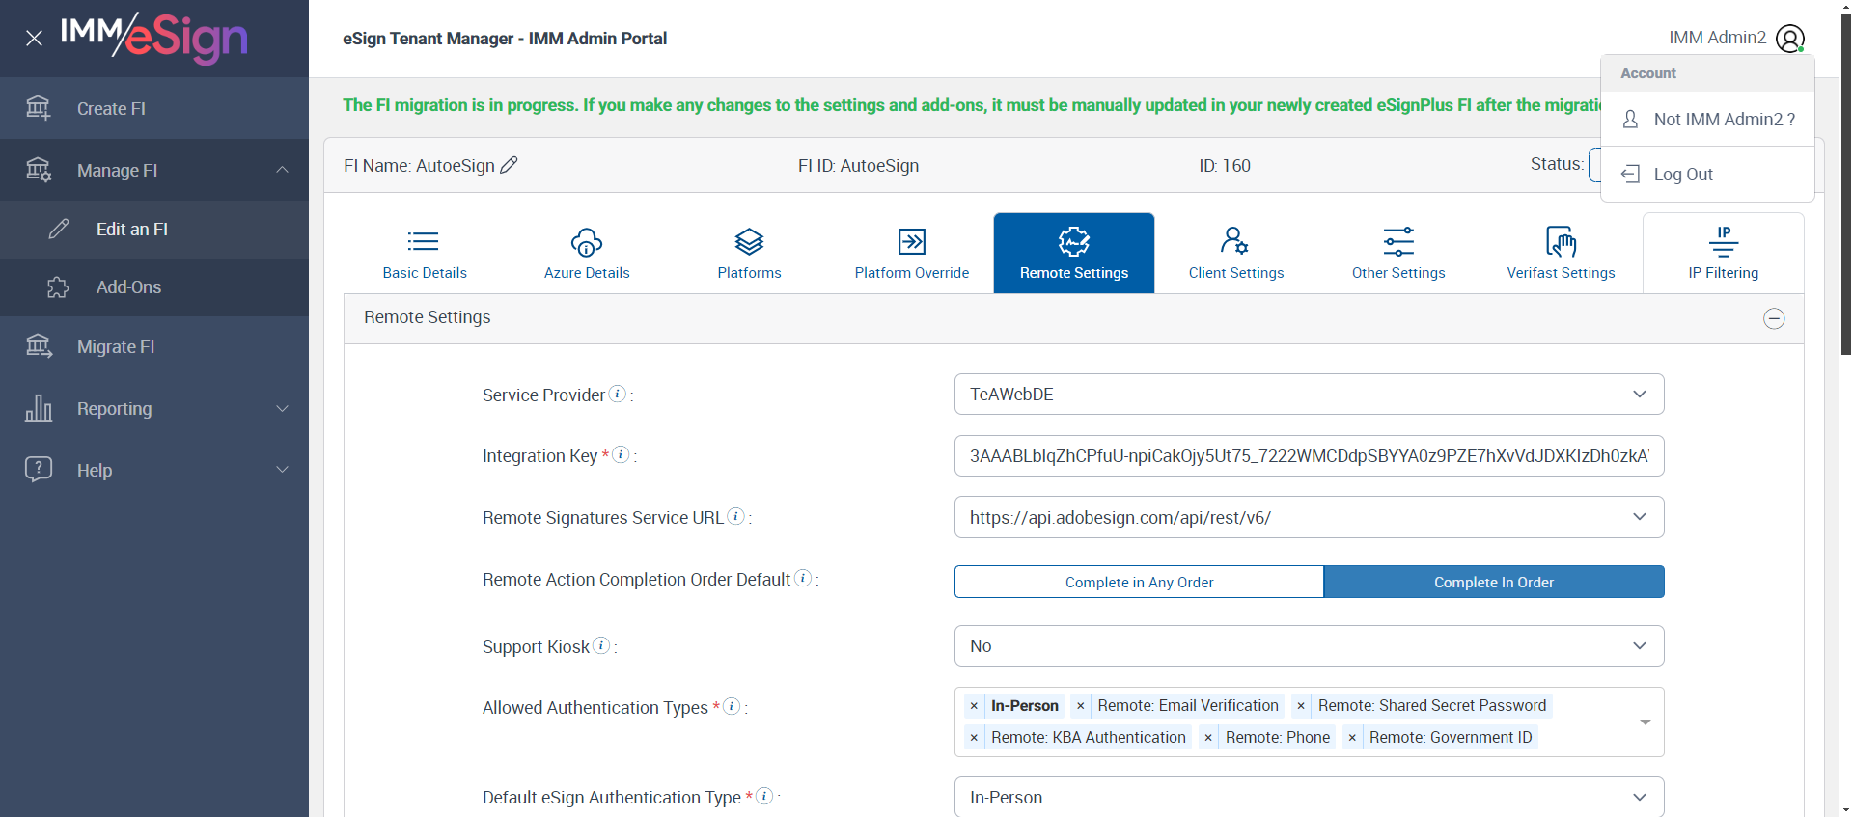Click the IMM Admin2 user avatar icon
This screenshot has height=817, width=1853.
point(1789,39)
